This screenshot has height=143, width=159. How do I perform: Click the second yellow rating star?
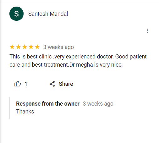tap(19, 47)
